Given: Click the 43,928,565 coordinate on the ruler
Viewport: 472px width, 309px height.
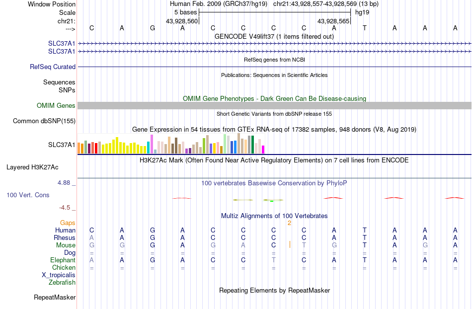Looking at the screenshot, I should click(x=333, y=21).
